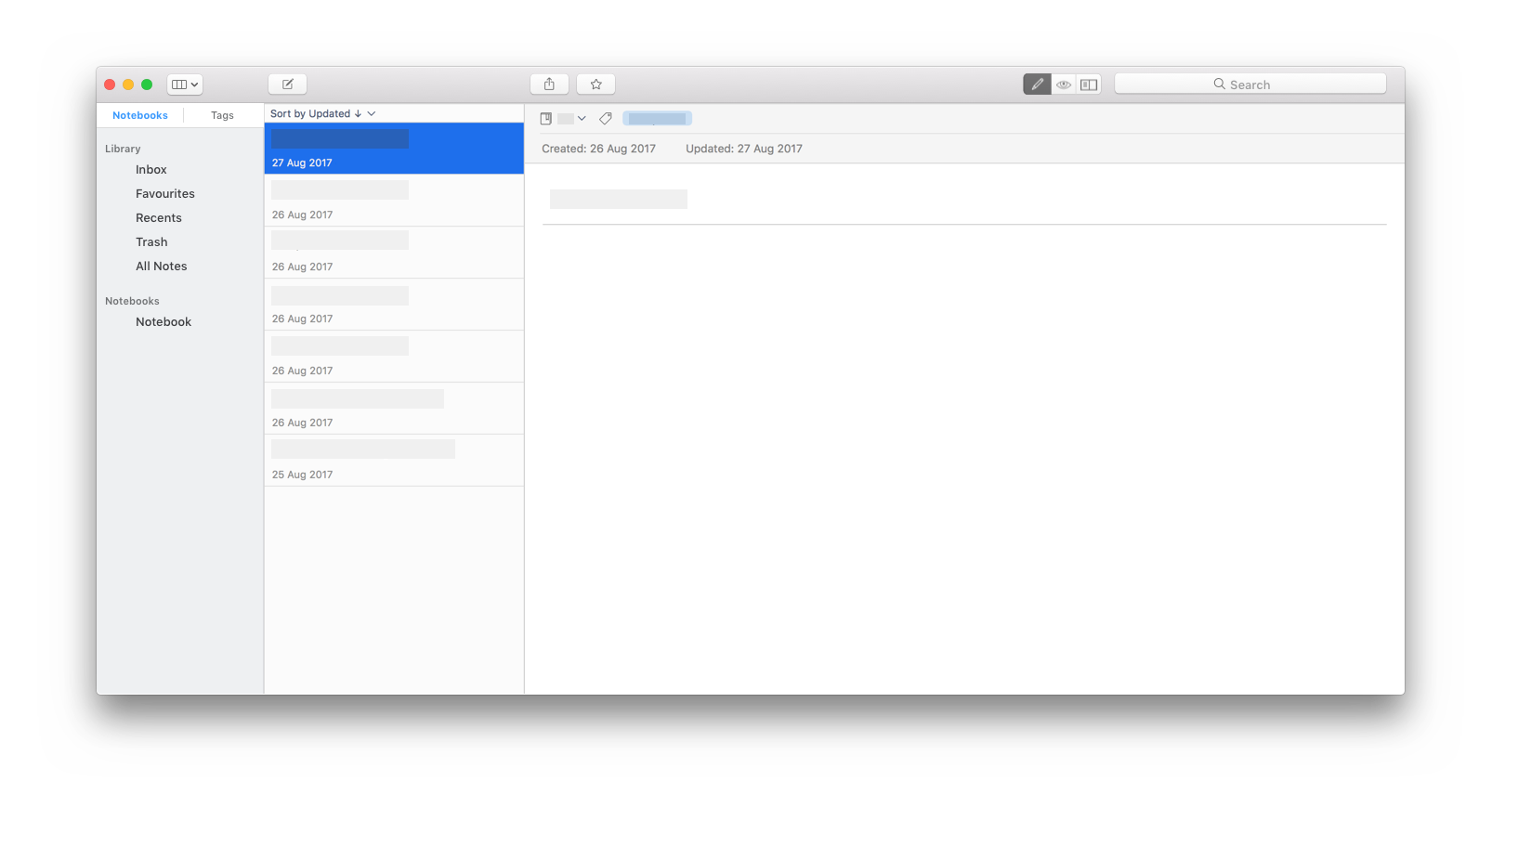The height and width of the screenshot is (859, 1531).
Task: Open Inbox in the Library
Action: point(151,170)
